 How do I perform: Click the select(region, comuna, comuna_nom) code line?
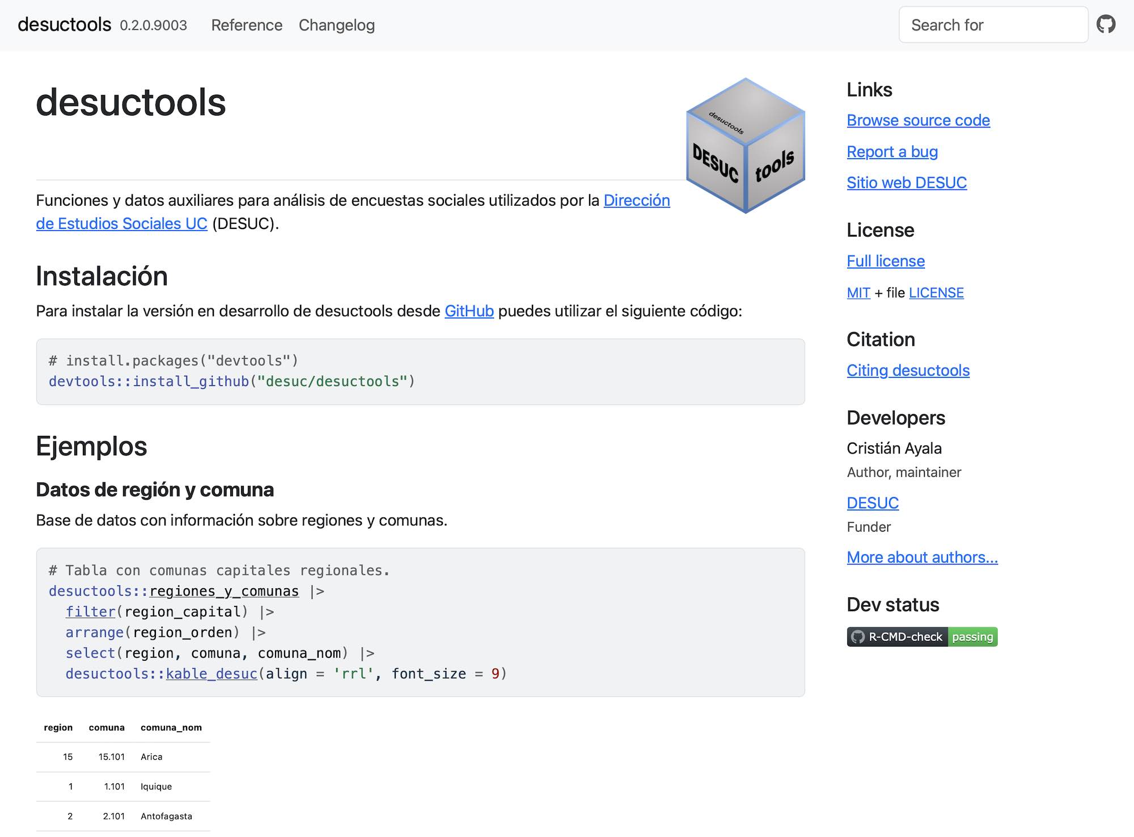220,653
